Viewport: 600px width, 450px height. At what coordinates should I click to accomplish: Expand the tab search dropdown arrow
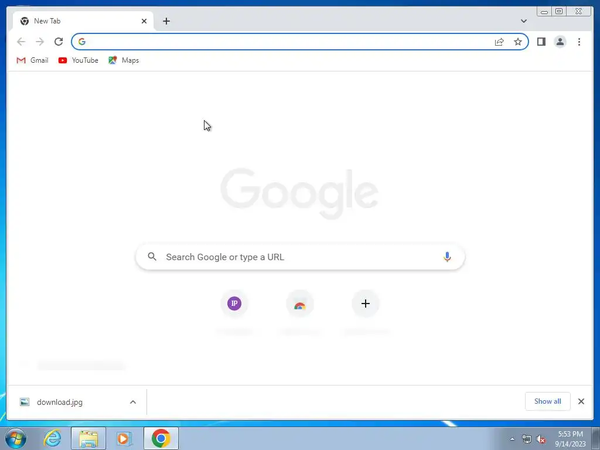pos(523,21)
